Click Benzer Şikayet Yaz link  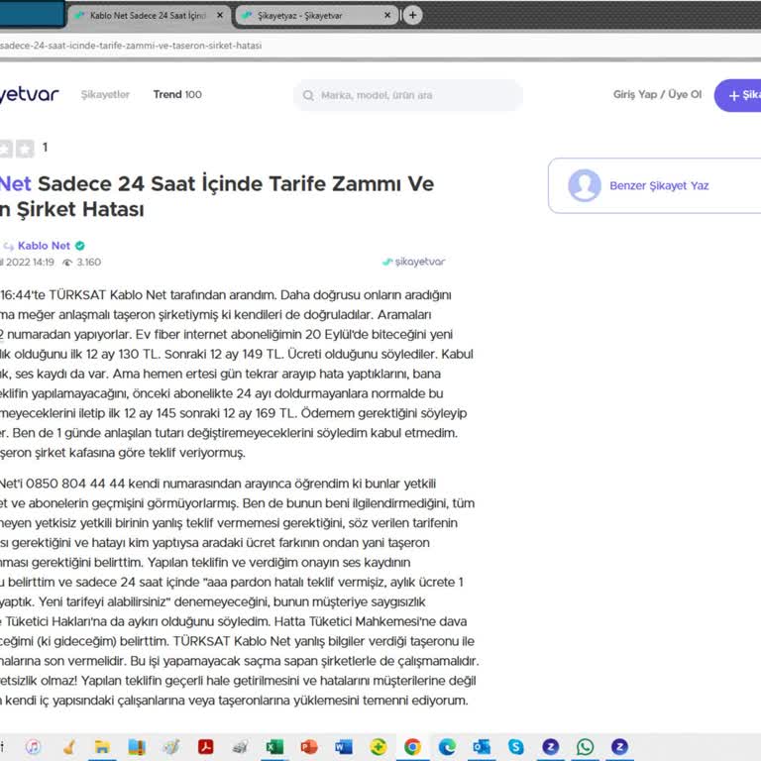[659, 186]
